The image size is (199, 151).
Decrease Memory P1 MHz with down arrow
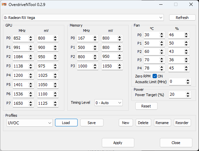pyautogui.click(x=95, y=49)
